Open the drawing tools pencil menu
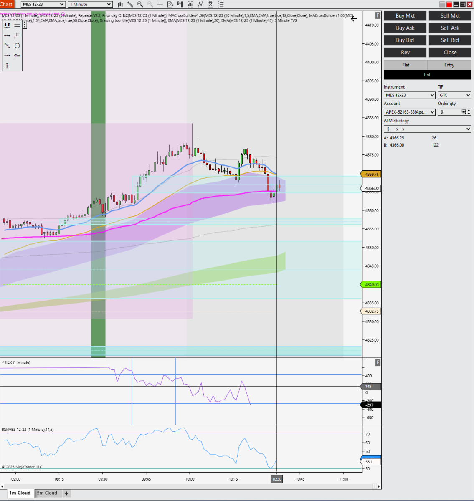Viewport: 474px width, 501px height. (130, 4)
